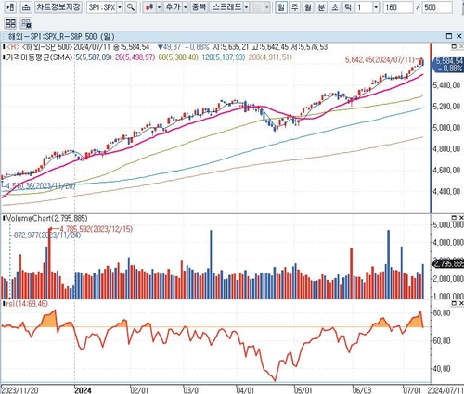Select the 주 weekly period toggle
The image size is (464, 394).
(x=294, y=7)
